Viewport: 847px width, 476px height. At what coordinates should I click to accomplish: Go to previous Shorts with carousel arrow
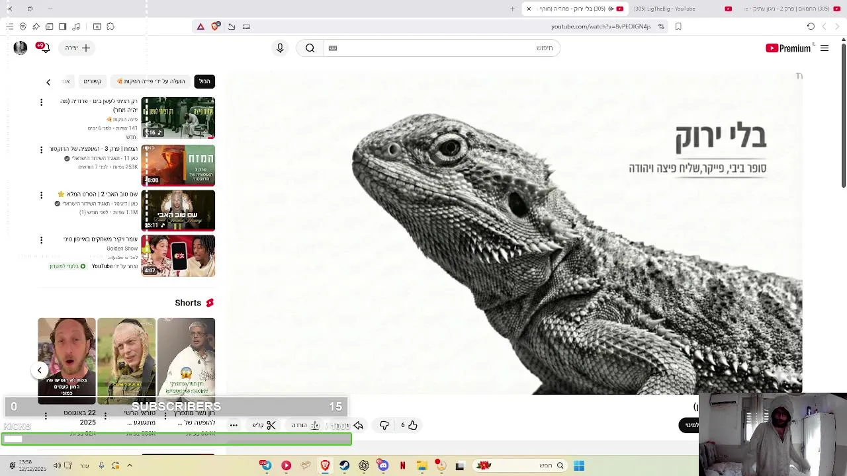40,370
